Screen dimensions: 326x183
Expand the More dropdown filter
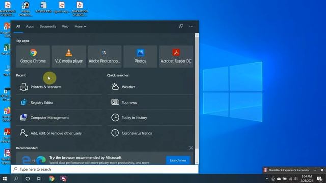click(80, 26)
